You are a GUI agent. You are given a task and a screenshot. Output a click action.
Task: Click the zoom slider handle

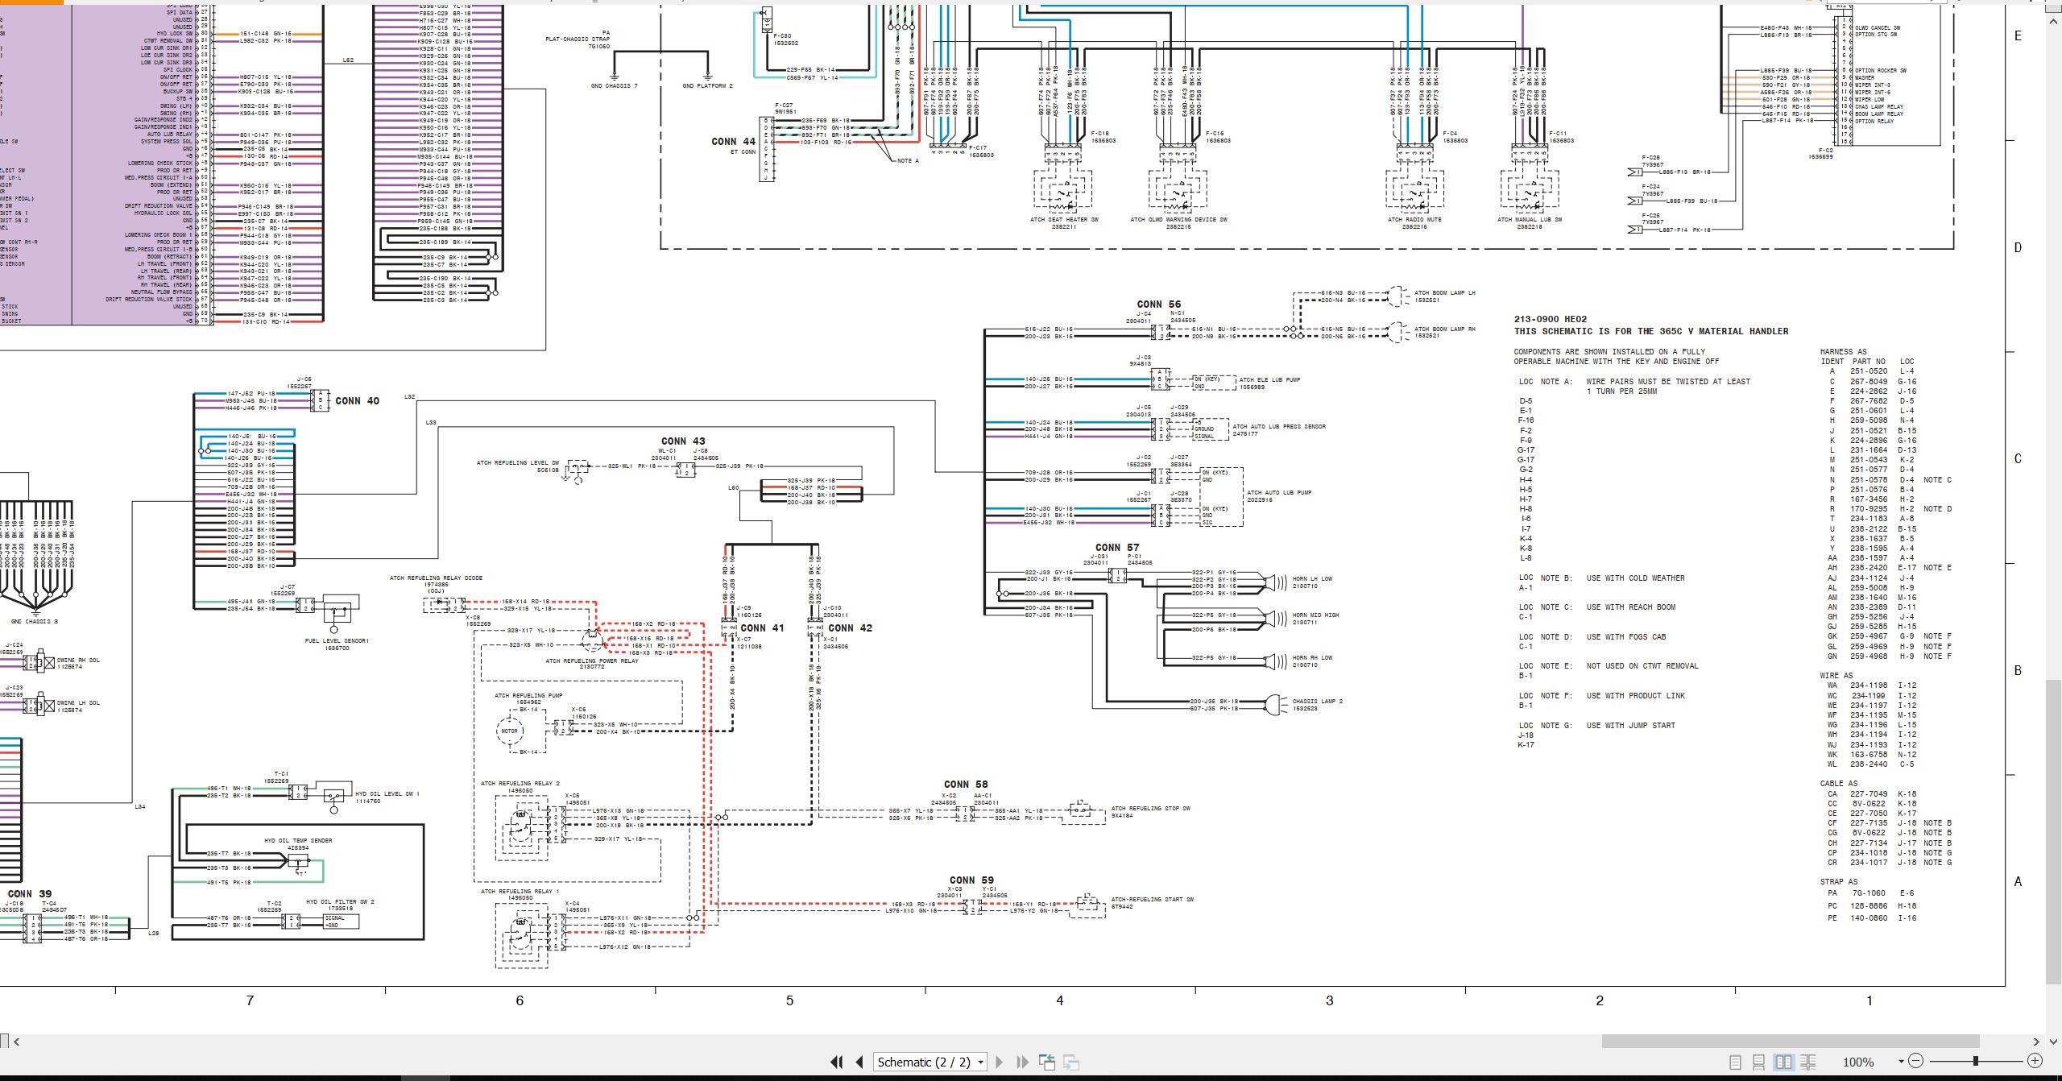point(1975,1061)
